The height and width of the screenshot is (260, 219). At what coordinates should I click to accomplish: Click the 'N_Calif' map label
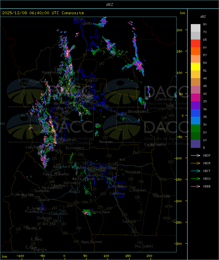pos(91,80)
